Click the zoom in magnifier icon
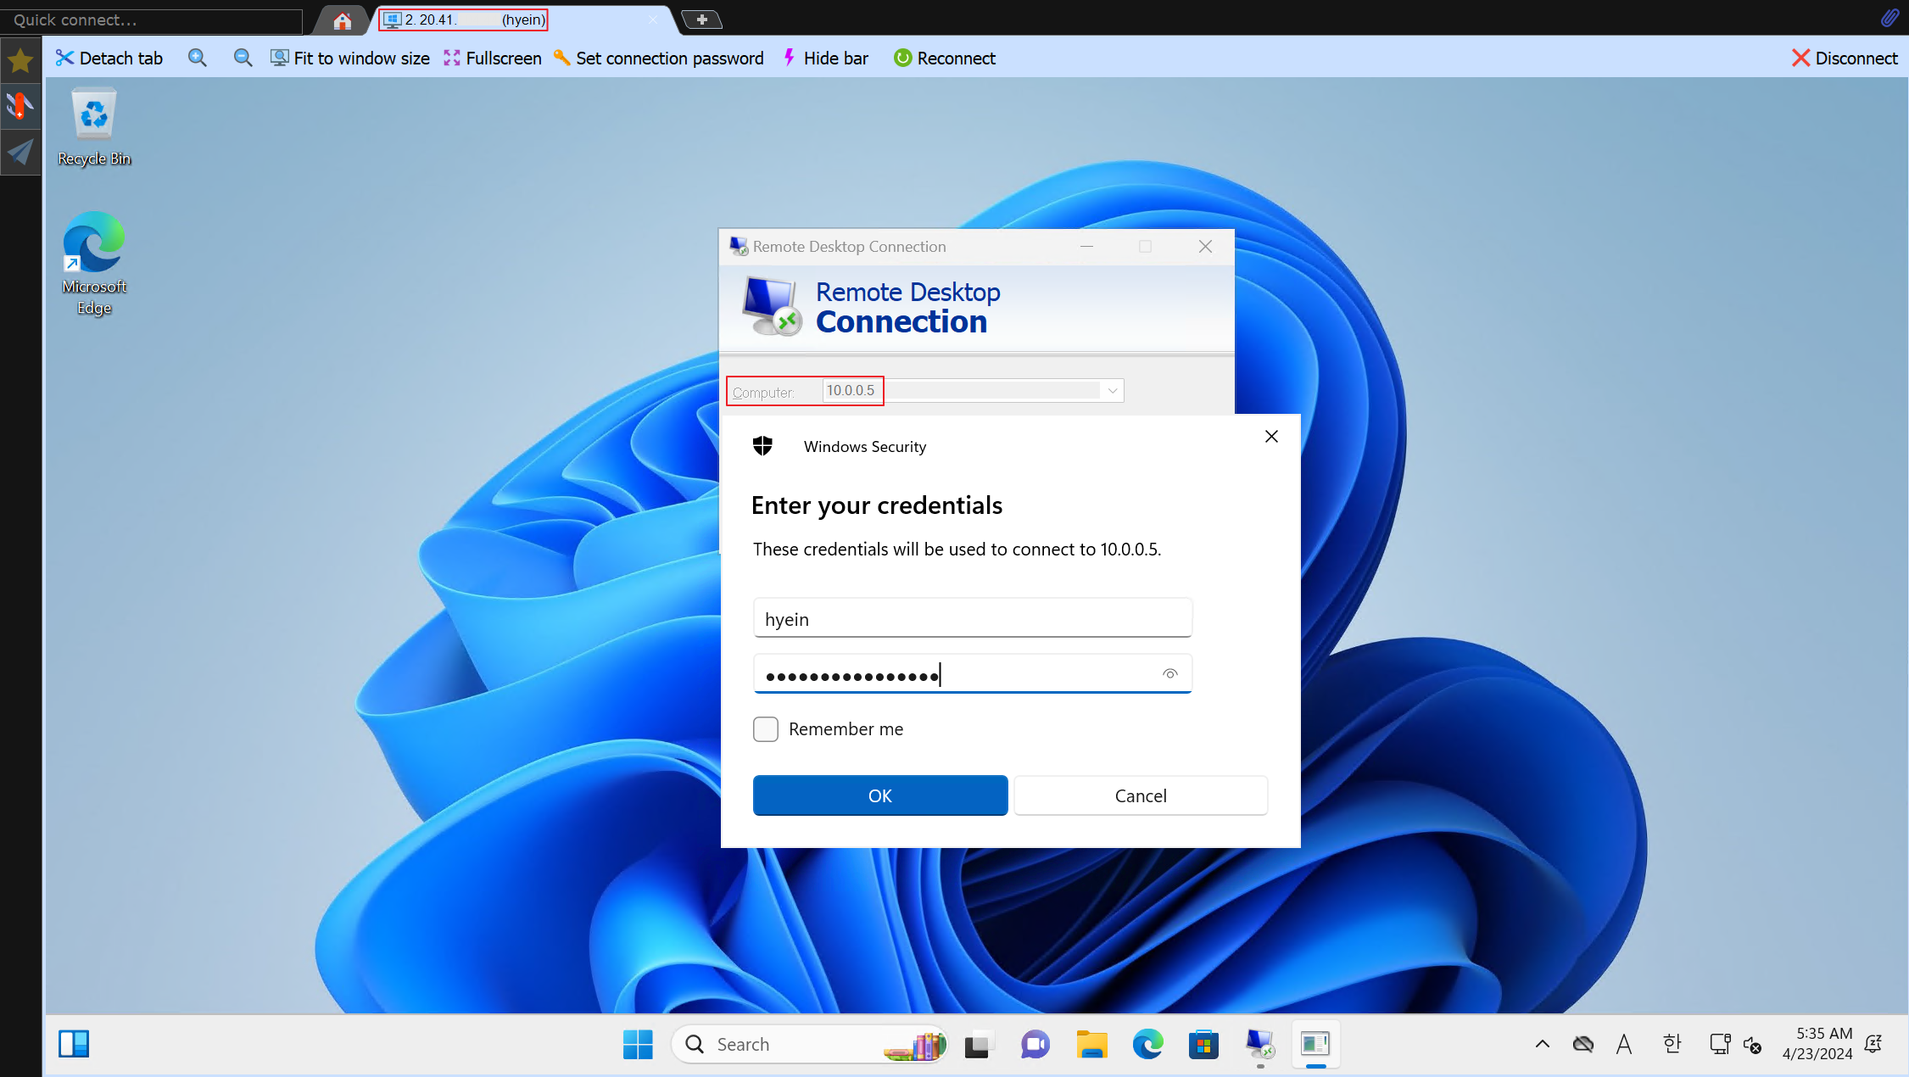 [197, 58]
